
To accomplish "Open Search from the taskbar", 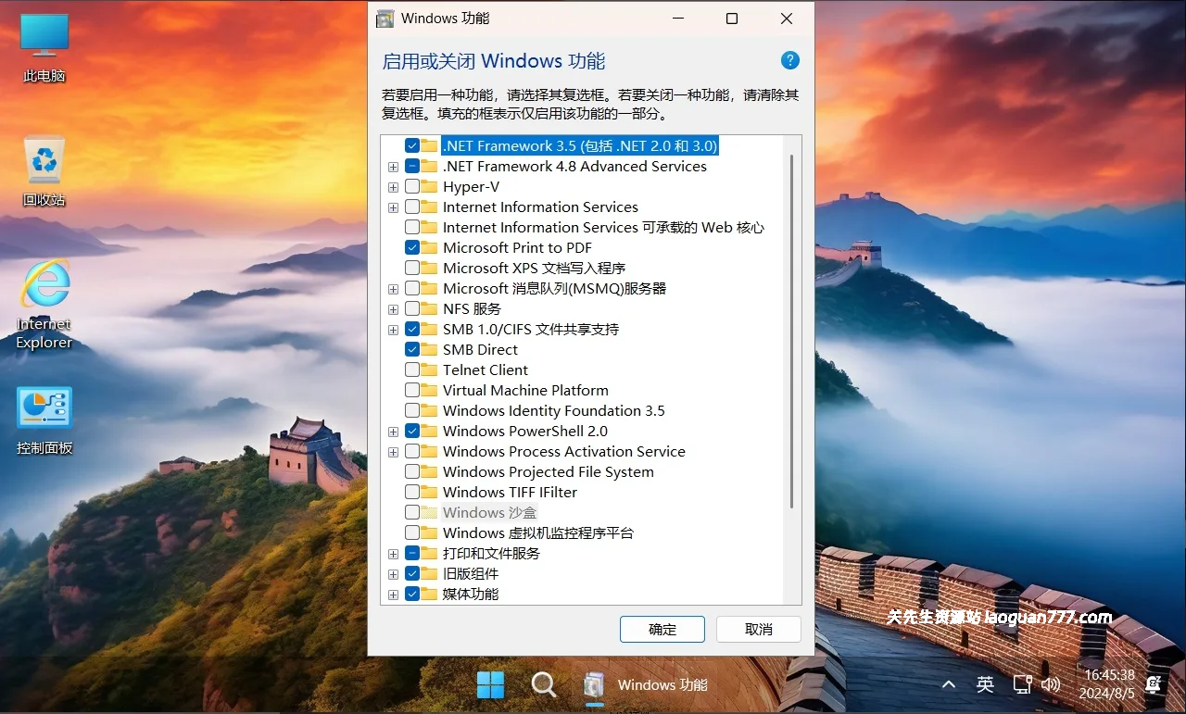I will (543, 684).
